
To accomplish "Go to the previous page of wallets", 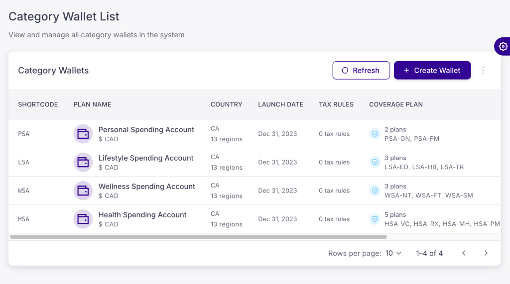I will (x=464, y=253).
